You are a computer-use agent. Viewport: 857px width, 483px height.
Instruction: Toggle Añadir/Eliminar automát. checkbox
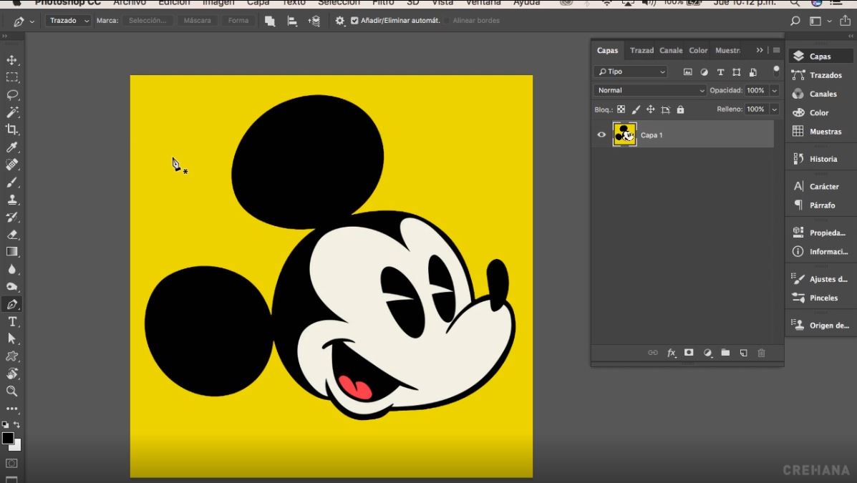(354, 21)
